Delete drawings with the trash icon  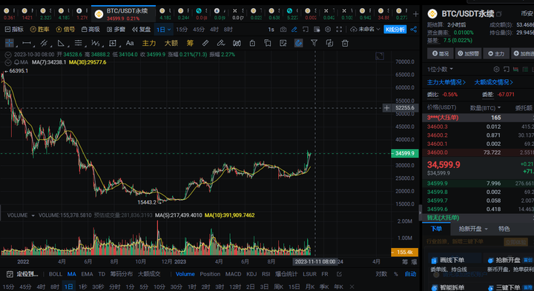345,43
